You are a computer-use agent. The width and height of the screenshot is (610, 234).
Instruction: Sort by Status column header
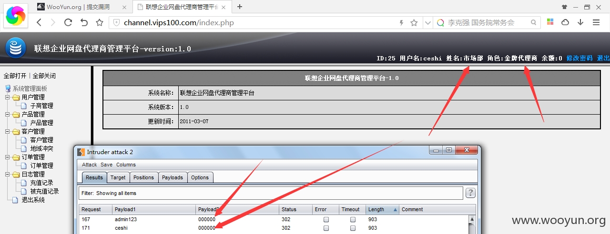(x=295, y=209)
